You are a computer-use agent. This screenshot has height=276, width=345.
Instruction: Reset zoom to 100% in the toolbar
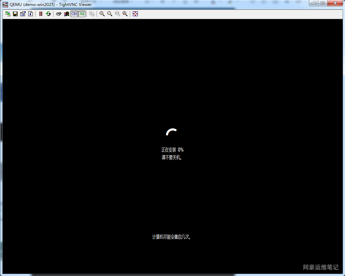pyautogui.click(x=117, y=14)
